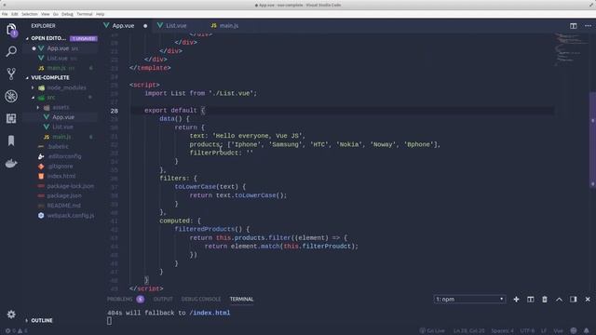
Task: Open the Debug menu
Action: 67,14
